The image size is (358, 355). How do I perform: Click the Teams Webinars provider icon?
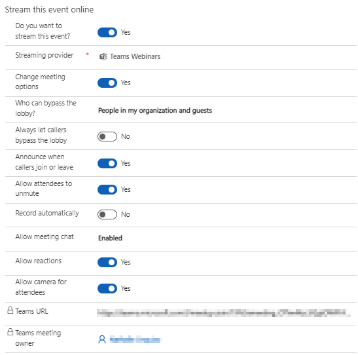[x=103, y=56]
